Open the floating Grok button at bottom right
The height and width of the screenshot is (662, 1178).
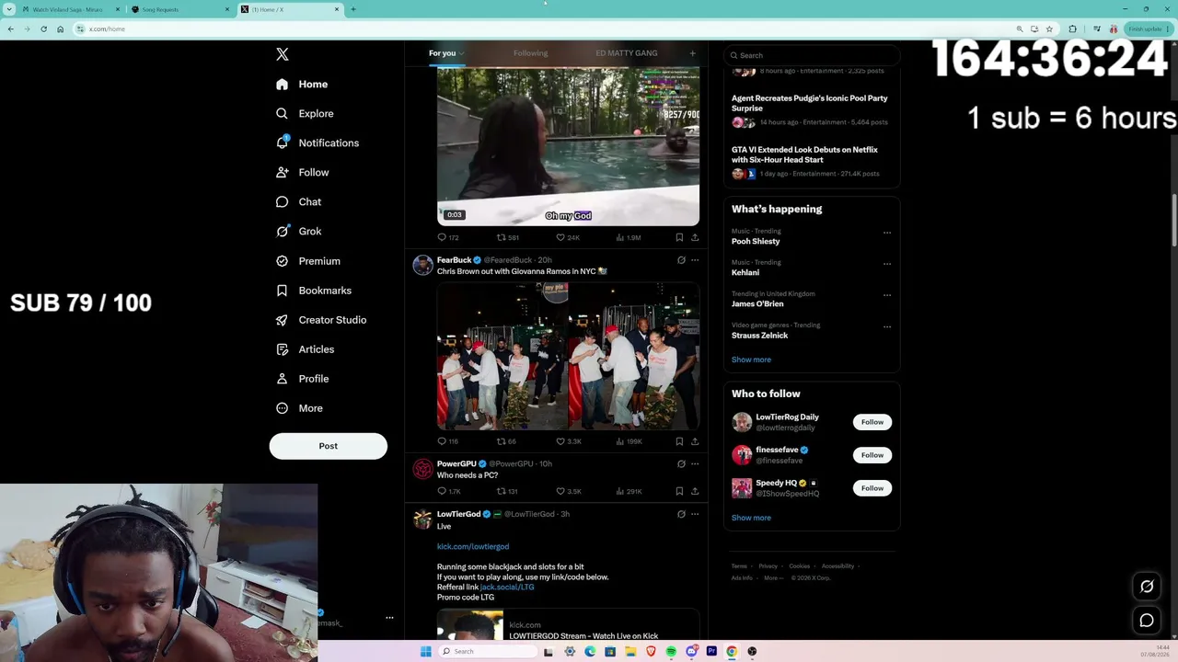(x=1147, y=587)
